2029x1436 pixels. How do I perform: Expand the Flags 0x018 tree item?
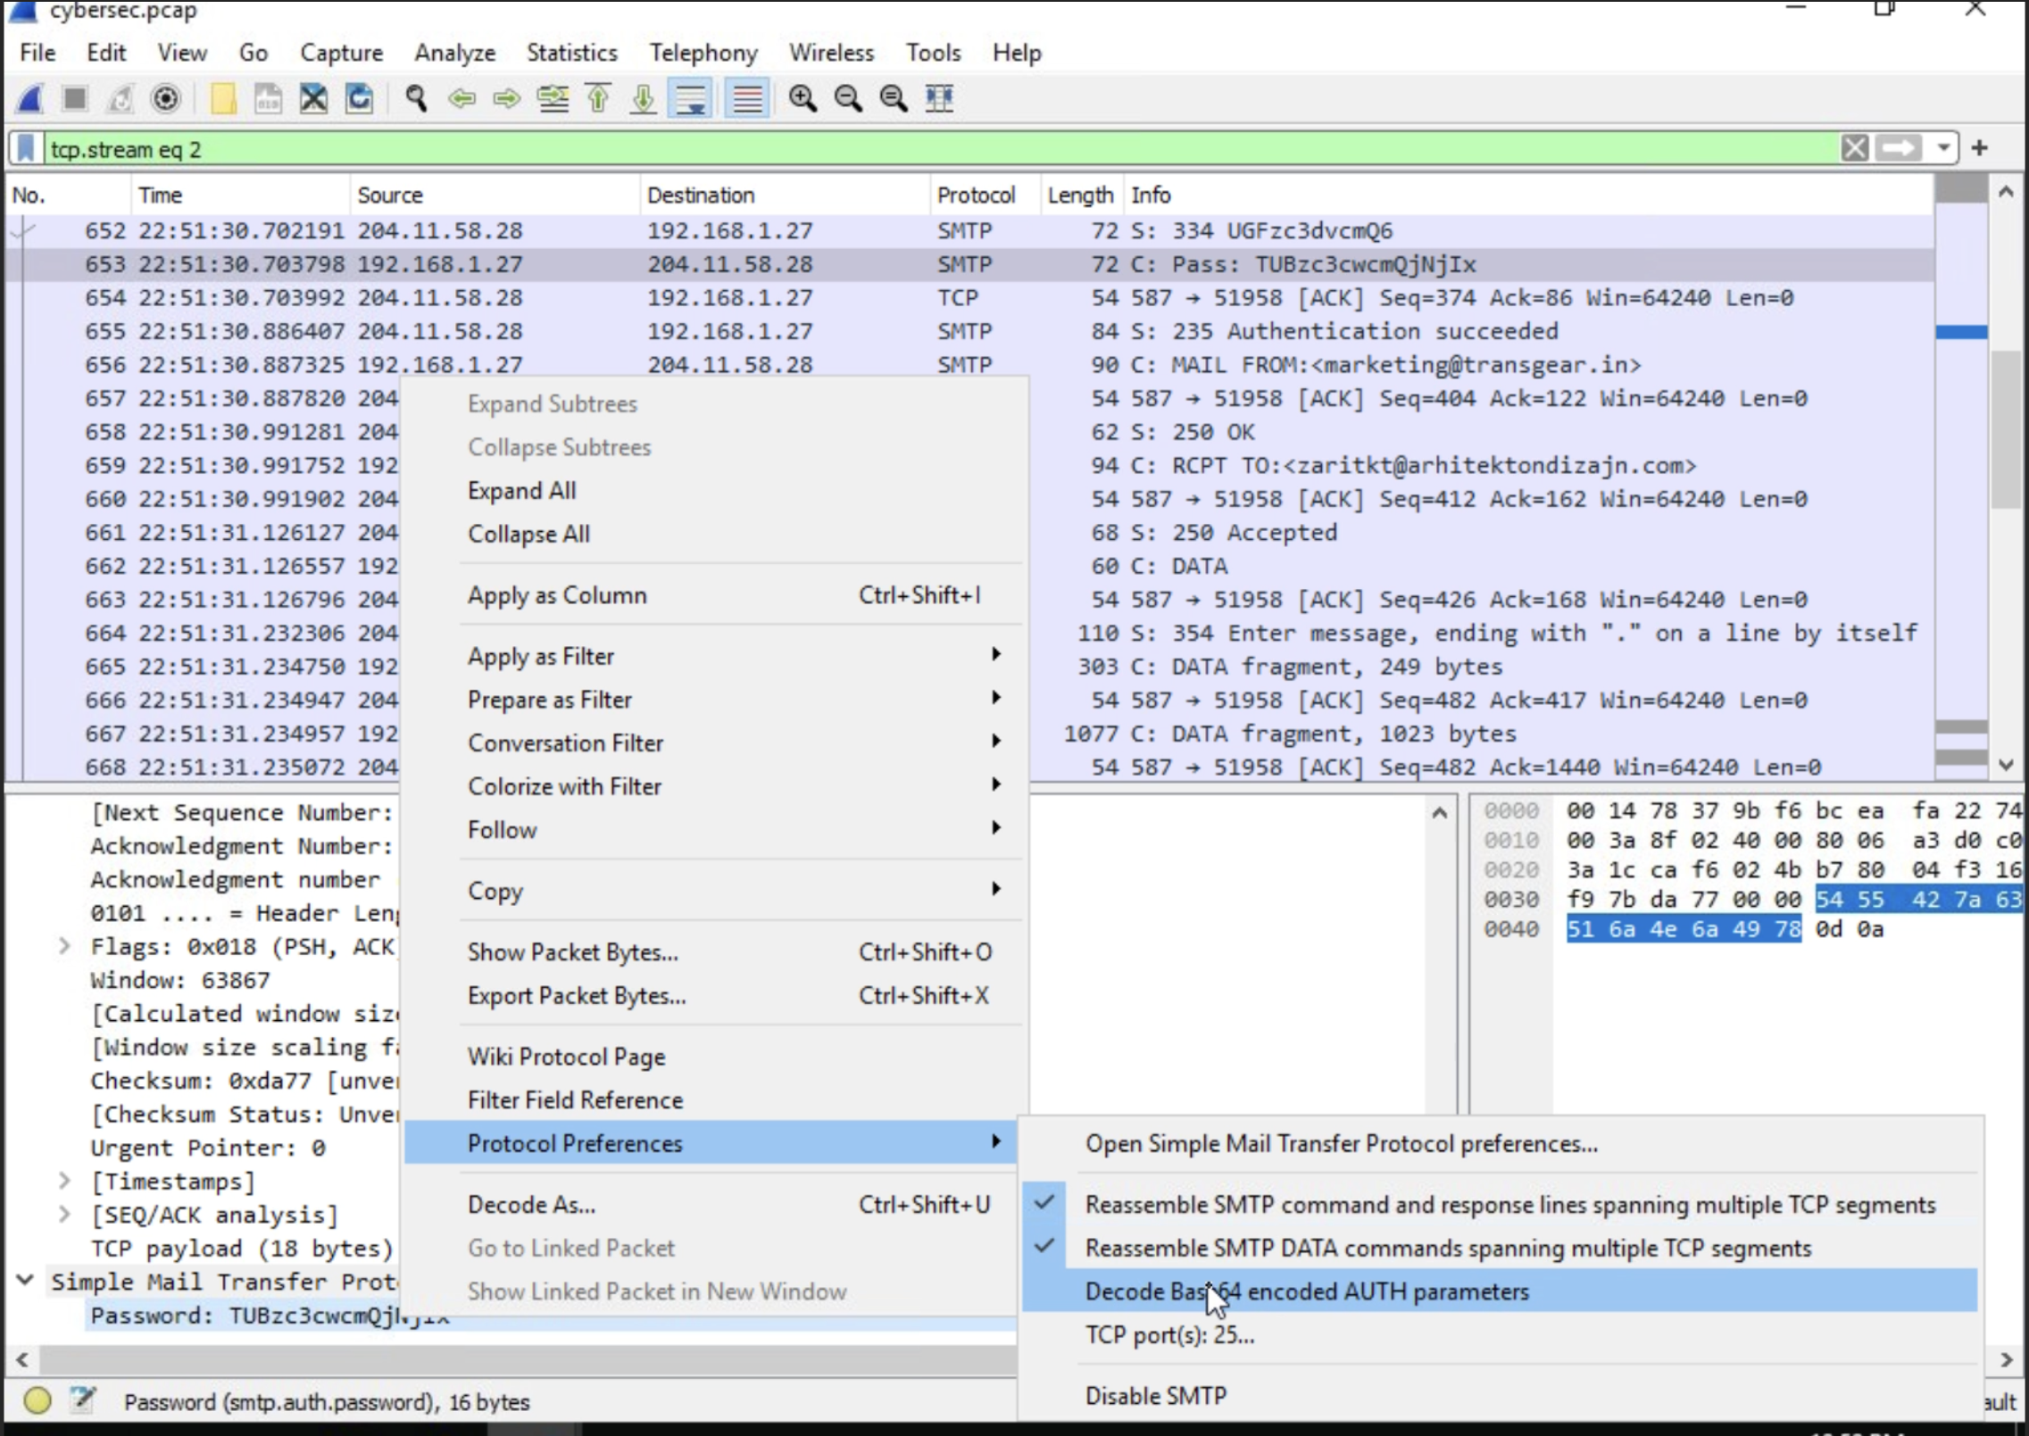click(64, 946)
